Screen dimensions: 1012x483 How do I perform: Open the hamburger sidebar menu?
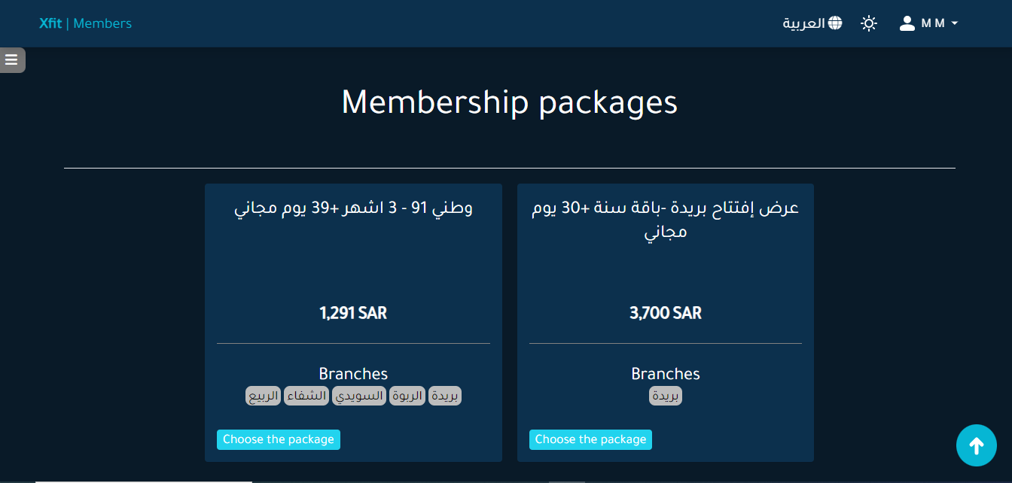11,60
